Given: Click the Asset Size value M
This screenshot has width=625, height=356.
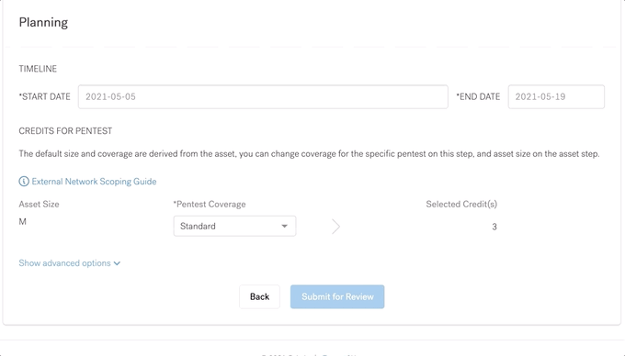Looking at the screenshot, I should [22, 221].
